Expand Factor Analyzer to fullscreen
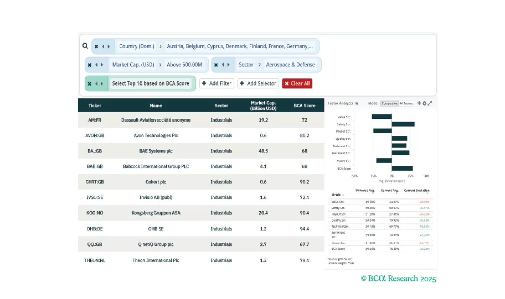This screenshot has height=299, width=505. 430,103
